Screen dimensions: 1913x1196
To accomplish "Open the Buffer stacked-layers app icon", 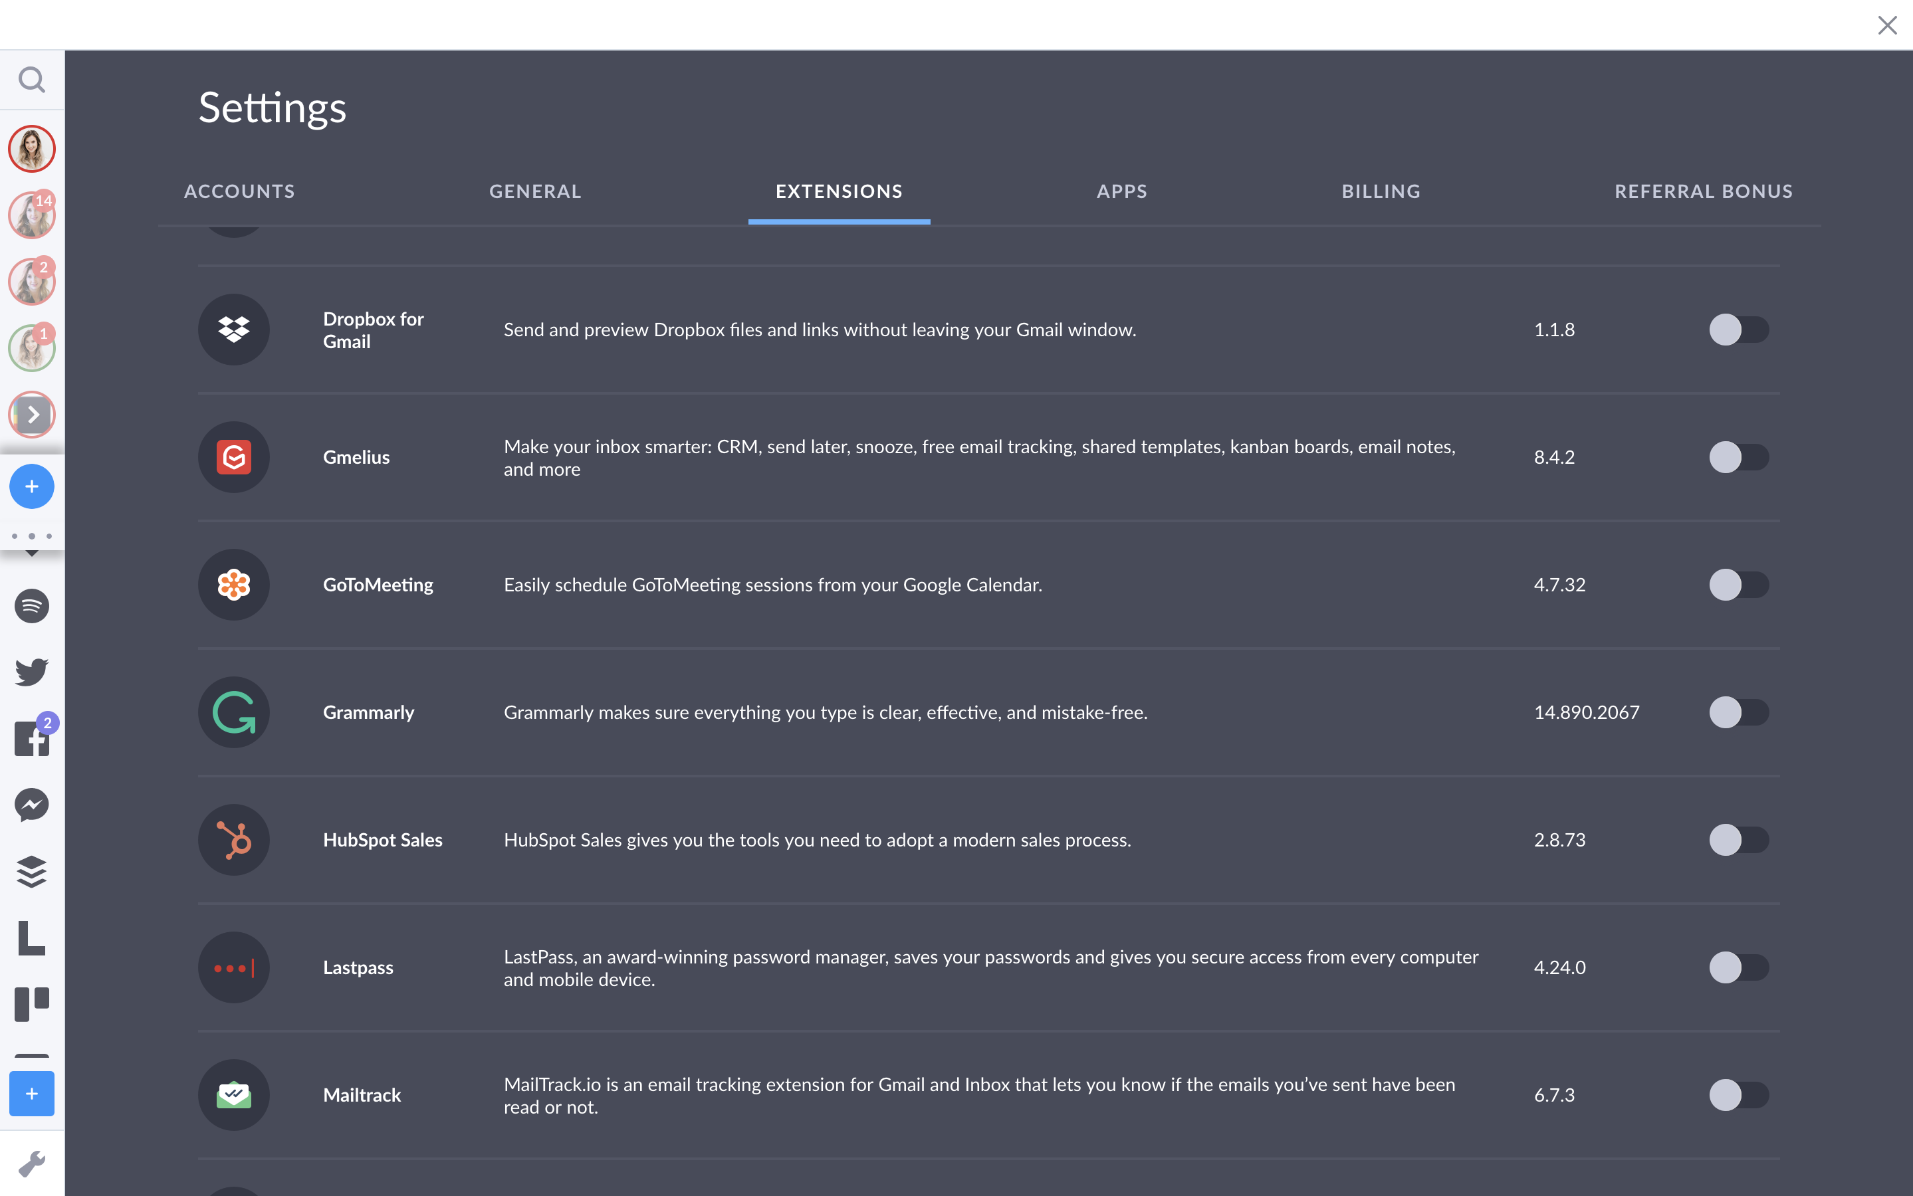I will (x=32, y=872).
